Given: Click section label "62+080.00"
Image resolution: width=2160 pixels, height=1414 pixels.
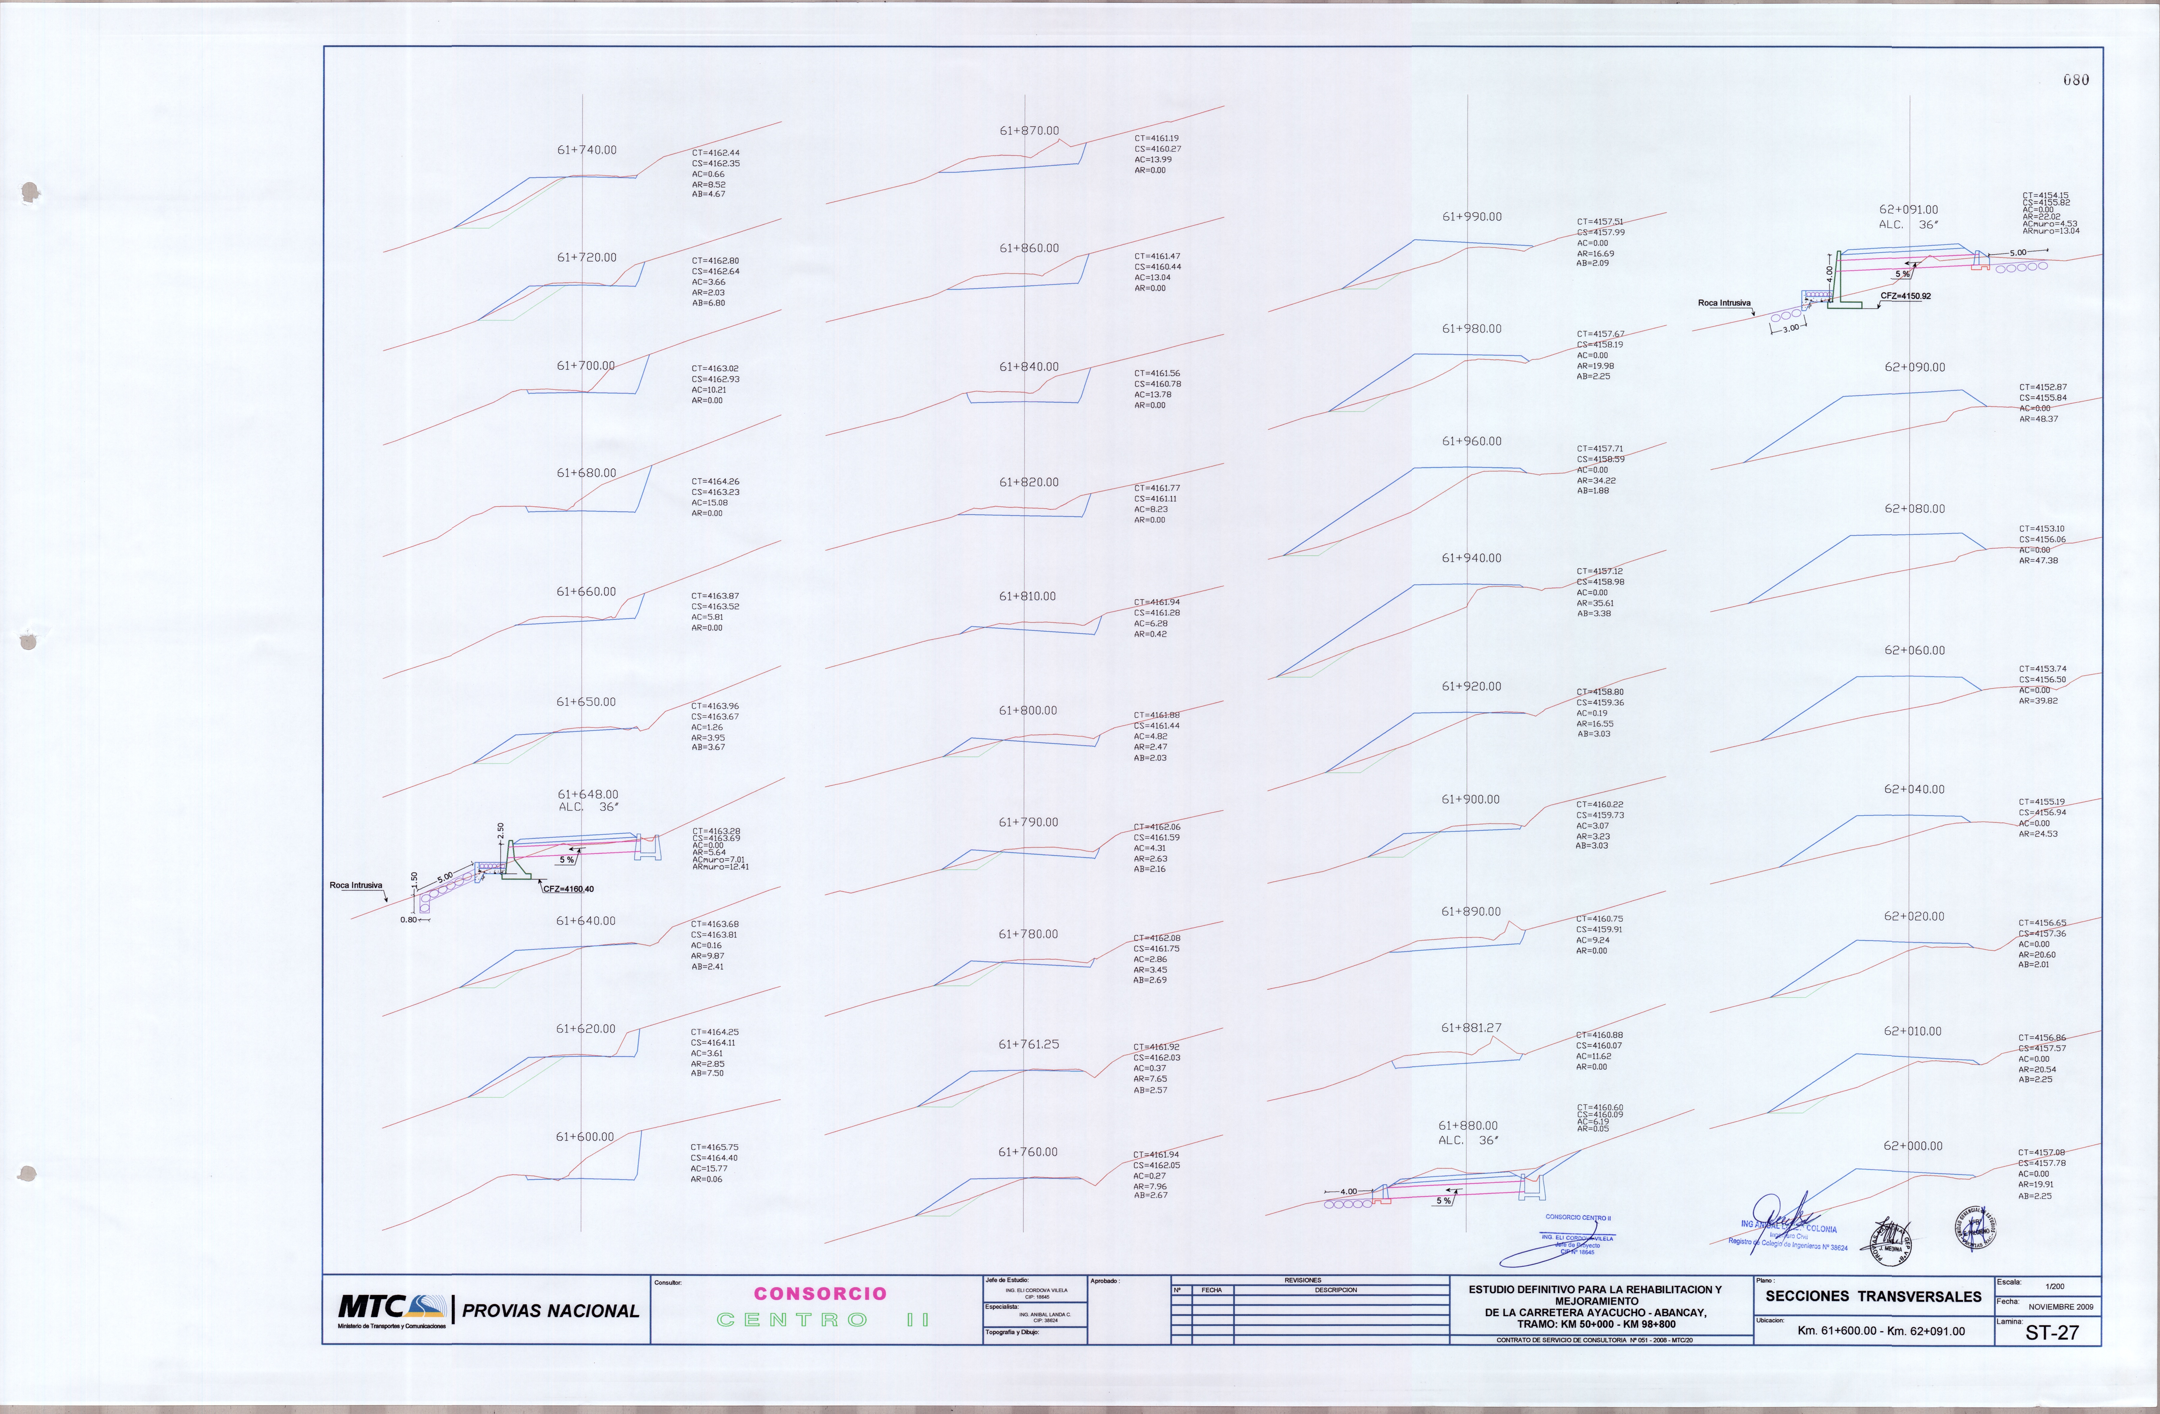Looking at the screenshot, I should pos(1915,509).
